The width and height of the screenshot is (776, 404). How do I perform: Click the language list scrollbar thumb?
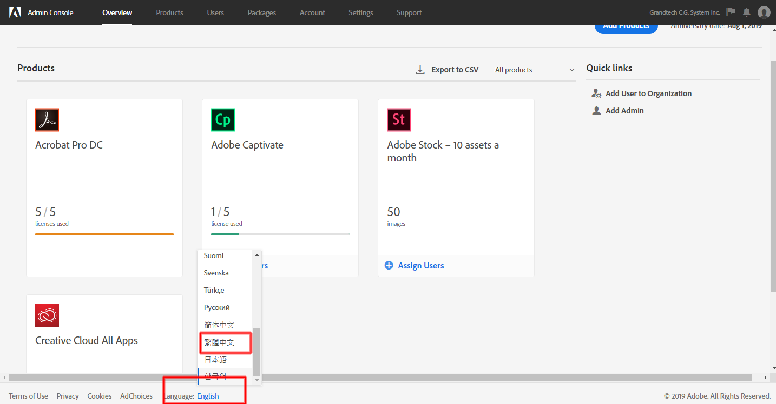tap(257, 351)
